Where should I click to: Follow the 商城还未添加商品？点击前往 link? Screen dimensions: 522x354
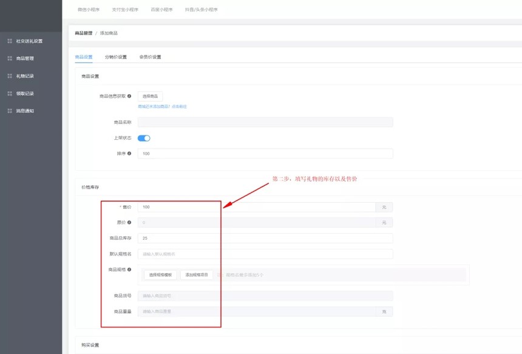162,107
